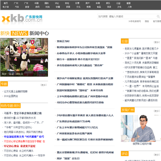Open the 食品 navigation item
The width and height of the screenshot is (161, 161).
[99, 7]
